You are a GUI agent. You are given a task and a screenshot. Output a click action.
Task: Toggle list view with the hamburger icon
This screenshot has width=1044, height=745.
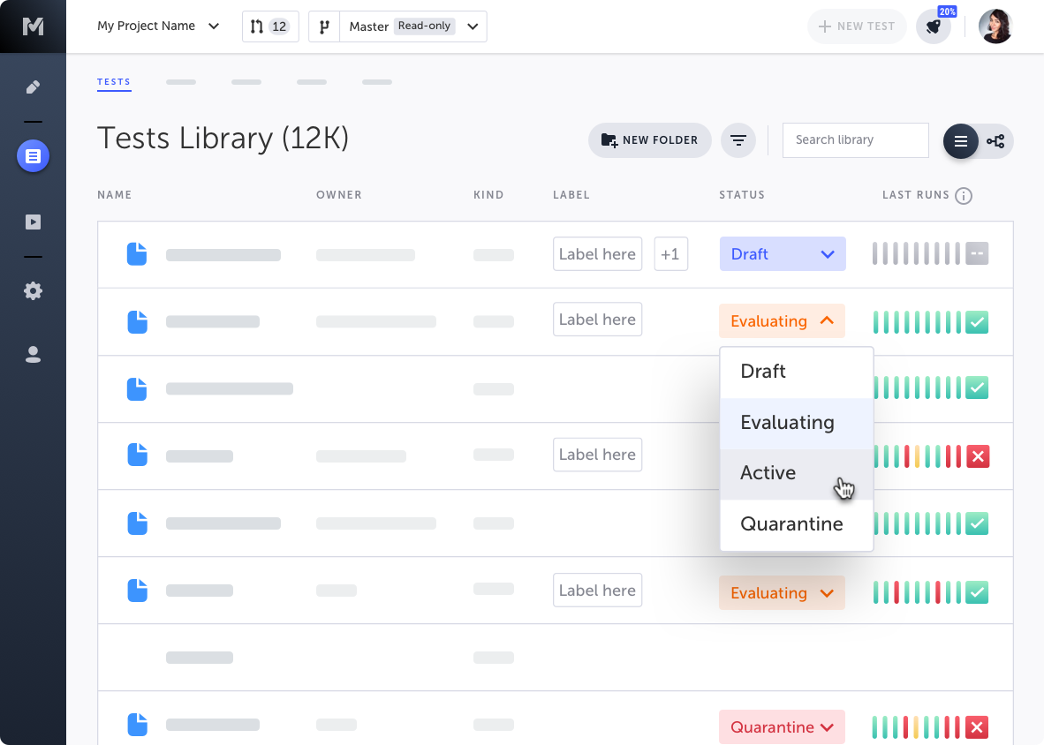960,140
